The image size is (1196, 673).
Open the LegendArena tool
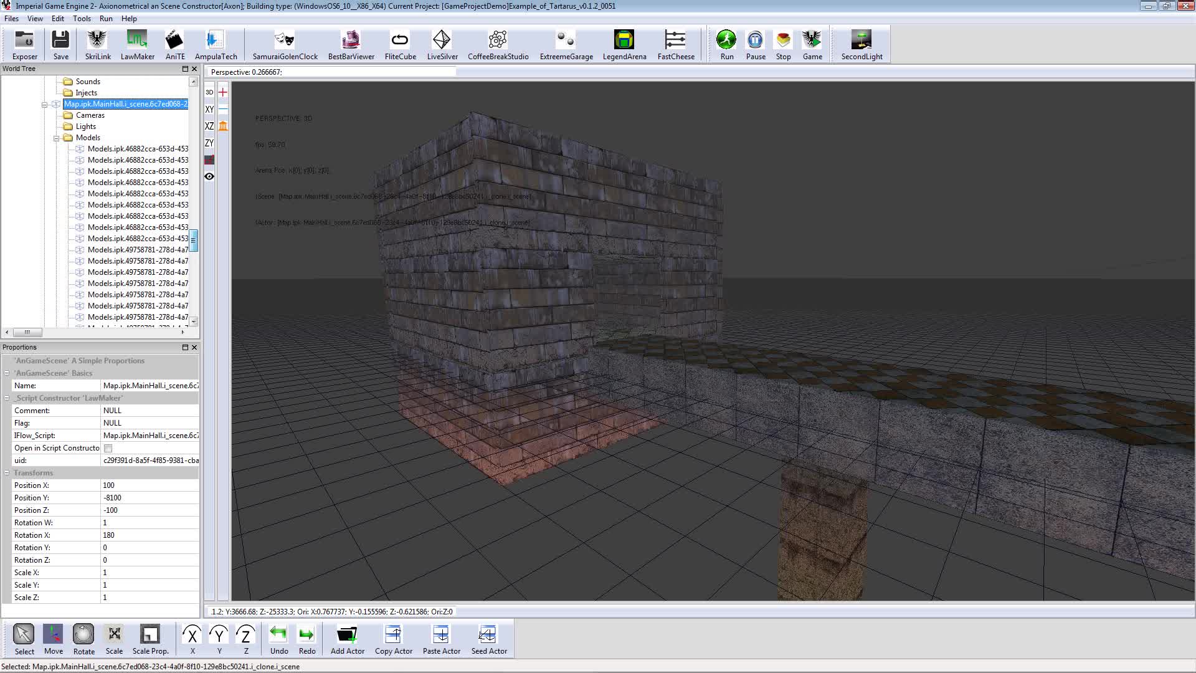(x=624, y=41)
